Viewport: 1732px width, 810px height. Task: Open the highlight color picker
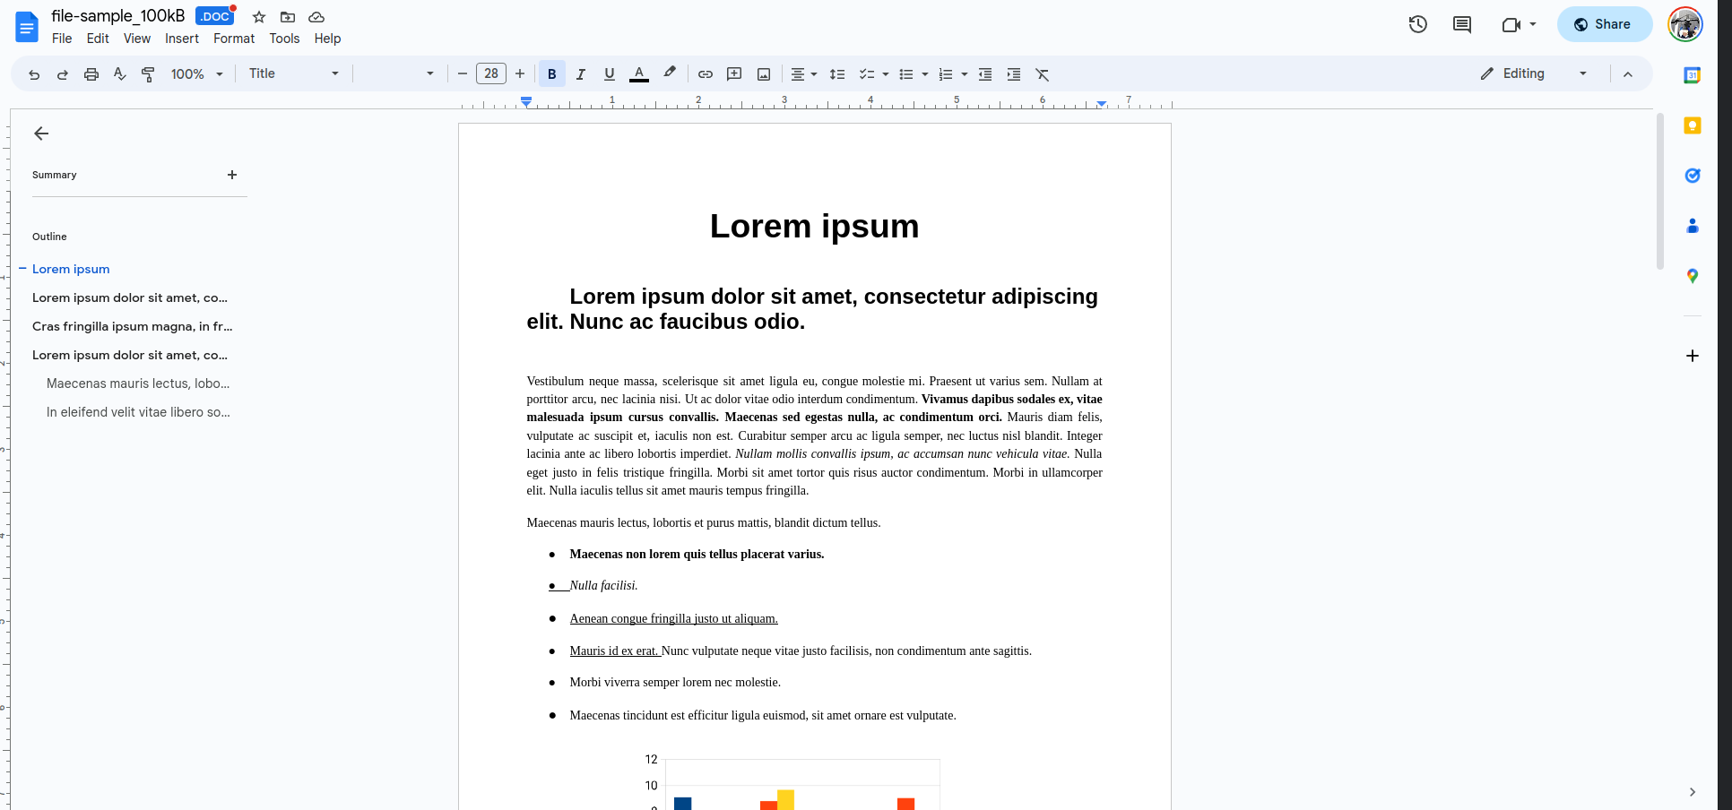pos(670,74)
